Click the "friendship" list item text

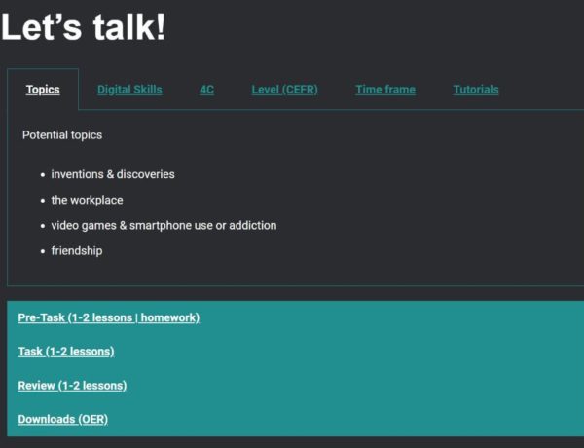click(77, 250)
